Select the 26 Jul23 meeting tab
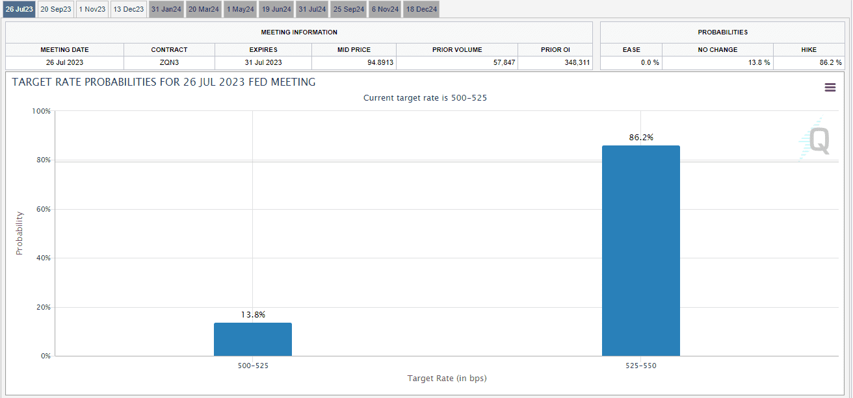The height and width of the screenshot is (398, 853). 19,9
